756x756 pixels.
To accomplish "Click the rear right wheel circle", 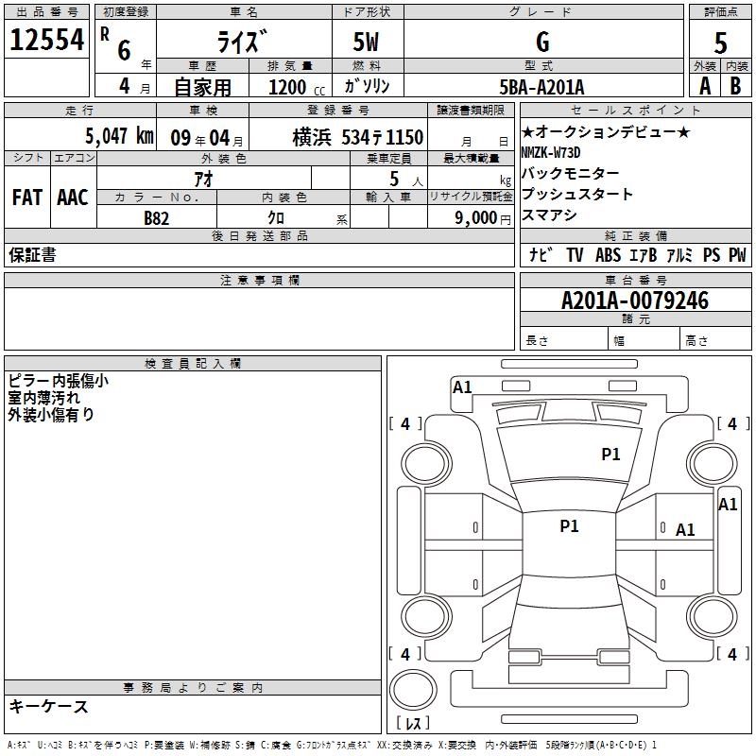I will click(x=712, y=616).
